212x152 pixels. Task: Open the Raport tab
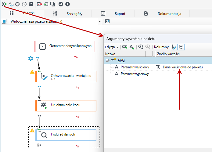point(113,14)
